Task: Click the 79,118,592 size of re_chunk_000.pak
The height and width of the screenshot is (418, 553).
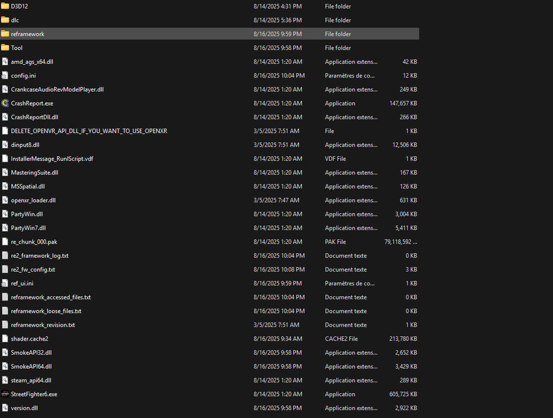Action: click(x=401, y=241)
